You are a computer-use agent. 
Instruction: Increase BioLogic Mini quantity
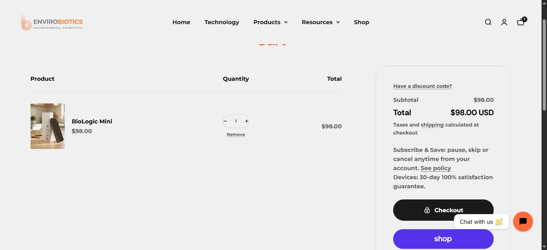(247, 121)
